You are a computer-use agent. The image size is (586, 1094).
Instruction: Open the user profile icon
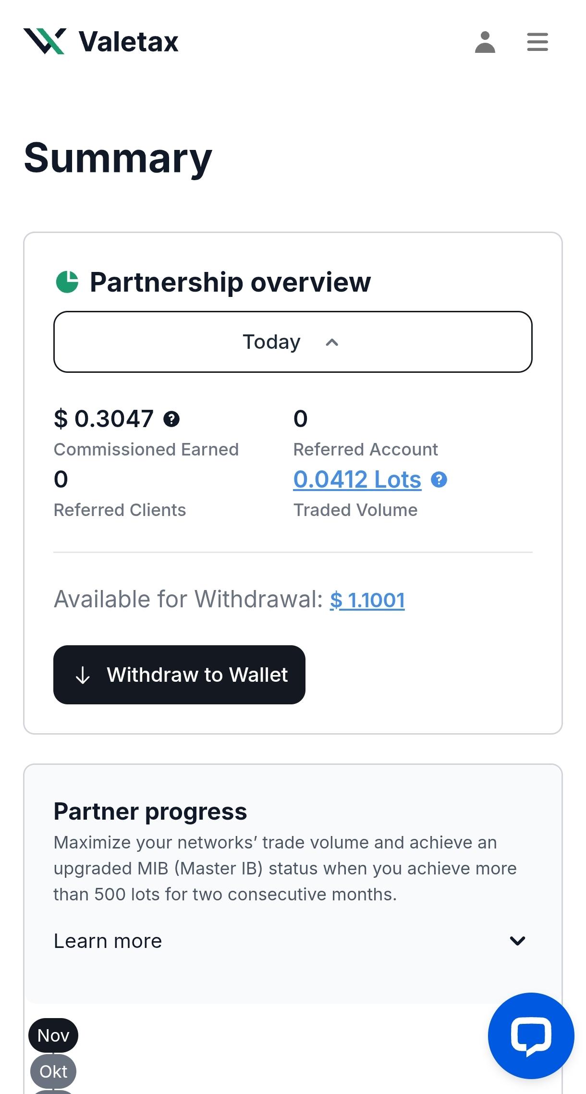[x=485, y=42]
